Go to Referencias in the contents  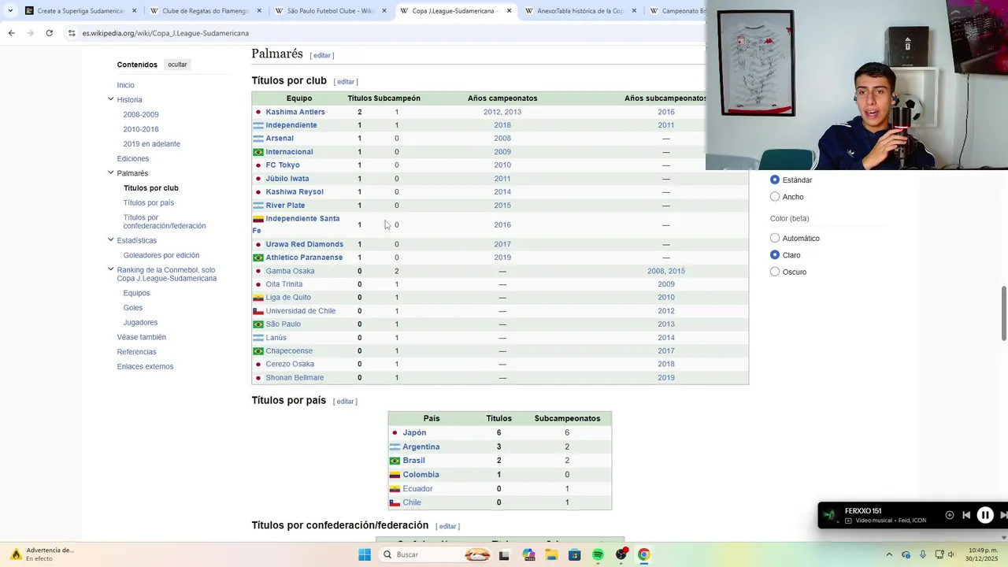[x=136, y=352]
